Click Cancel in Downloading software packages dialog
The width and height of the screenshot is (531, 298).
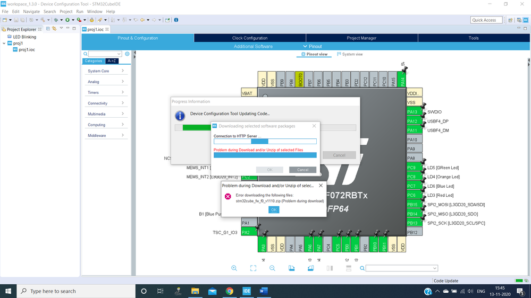[x=302, y=170]
